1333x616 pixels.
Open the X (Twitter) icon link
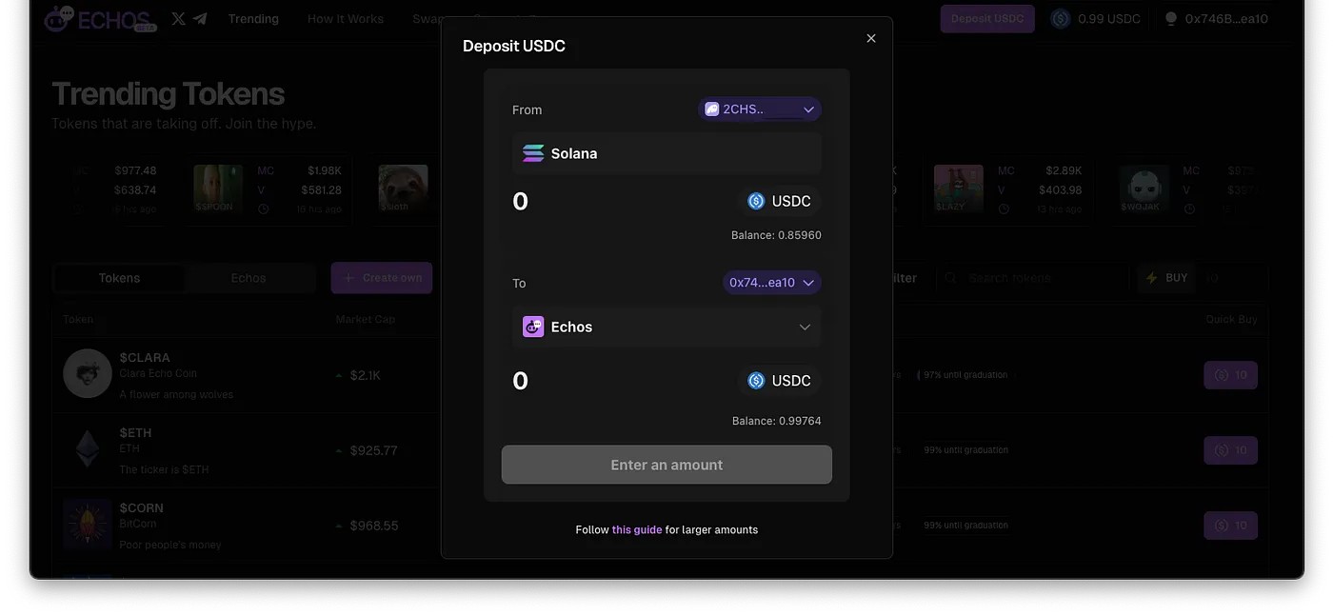click(178, 18)
